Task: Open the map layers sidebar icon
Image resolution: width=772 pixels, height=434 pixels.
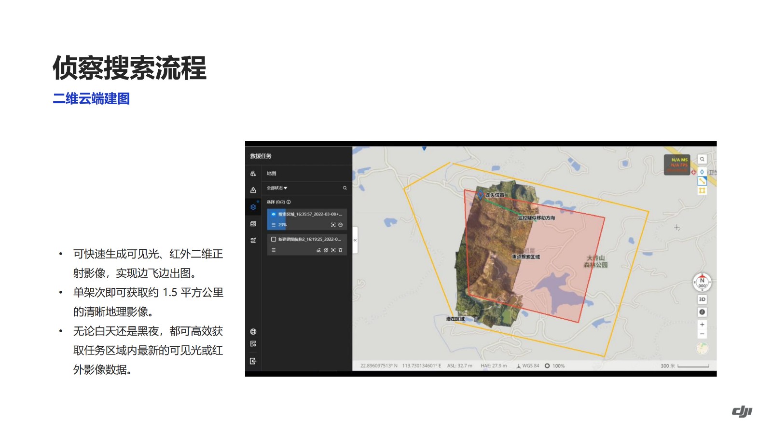Action: (253, 207)
